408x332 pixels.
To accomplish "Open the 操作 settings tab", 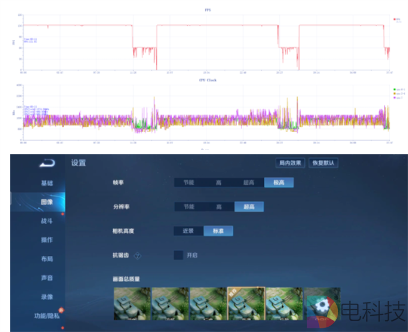I will tap(47, 240).
